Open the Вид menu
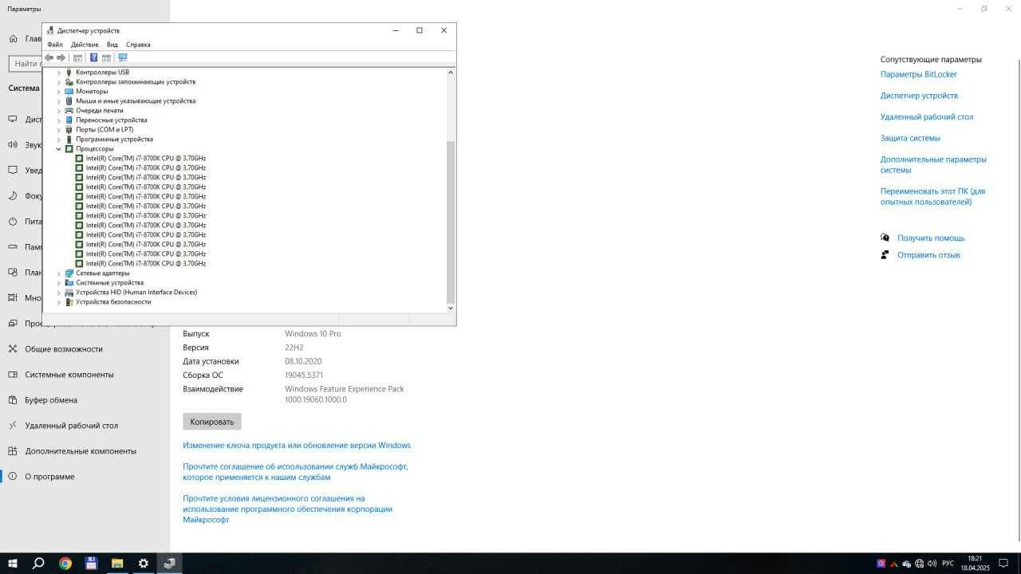Screen dimensions: 1021x574 [x=112, y=45]
